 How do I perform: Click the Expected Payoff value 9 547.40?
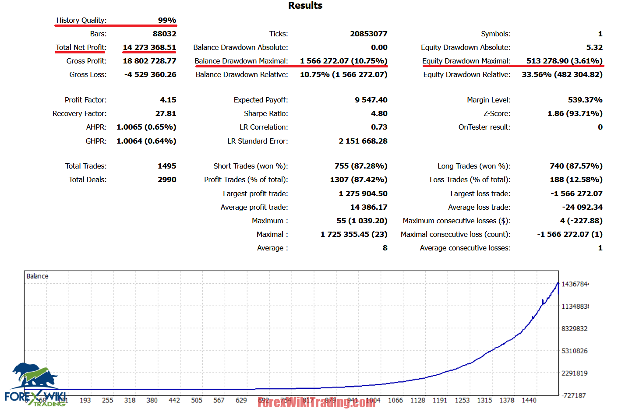coord(371,100)
